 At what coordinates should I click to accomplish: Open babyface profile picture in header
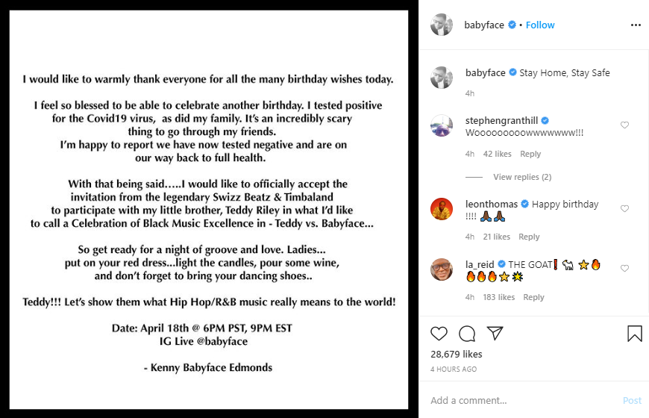click(x=442, y=25)
